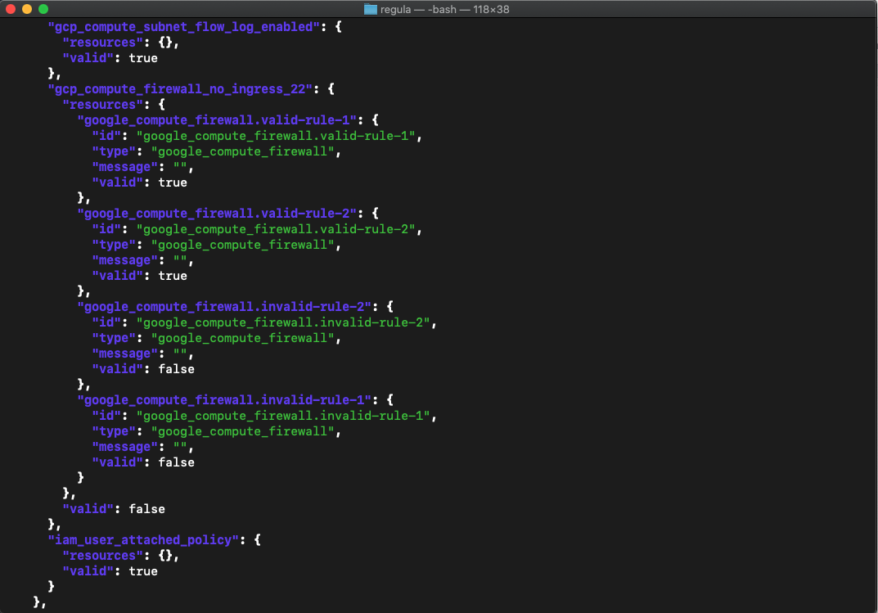The image size is (878, 613).
Task: Select the "gcp_compute_subnet_flow_log_enabled" key
Action: click(183, 27)
